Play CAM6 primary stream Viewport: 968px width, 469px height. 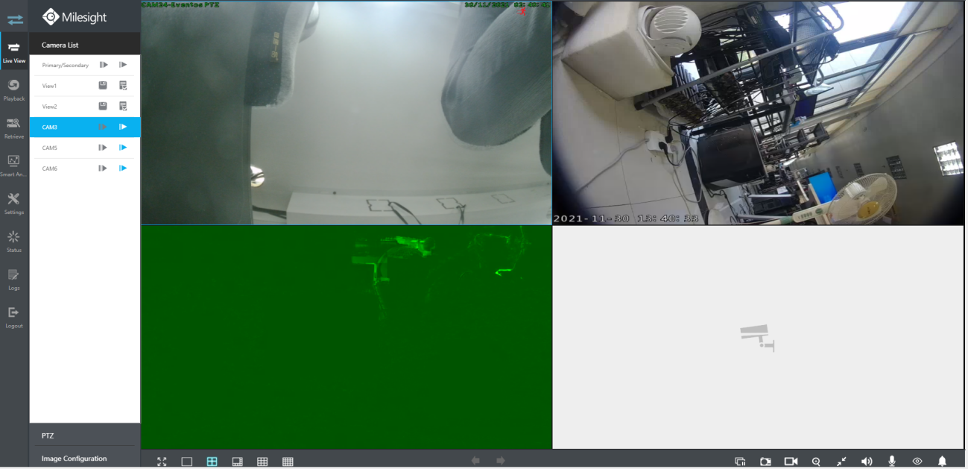104,169
